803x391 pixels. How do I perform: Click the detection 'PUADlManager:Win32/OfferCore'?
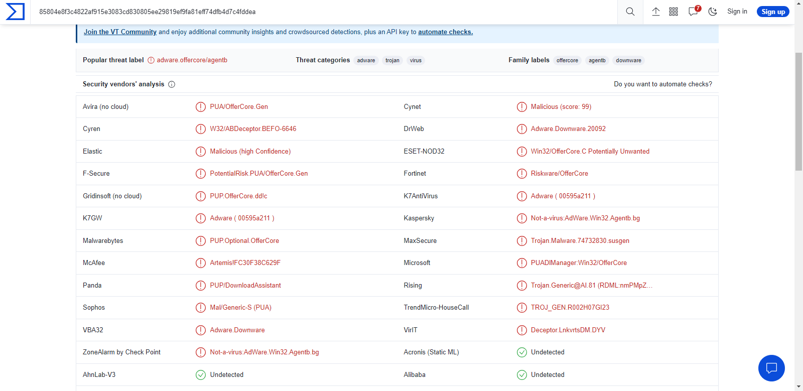click(579, 263)
